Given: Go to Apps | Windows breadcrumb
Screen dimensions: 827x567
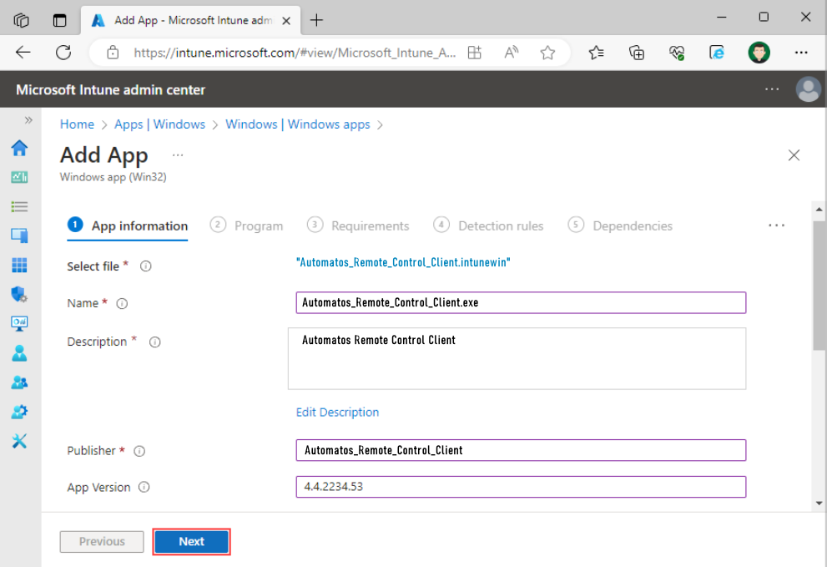Looking at the screenshot, I should (160, 124).
